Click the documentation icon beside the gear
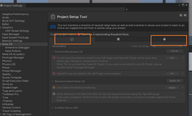 (x=185, y=15)
